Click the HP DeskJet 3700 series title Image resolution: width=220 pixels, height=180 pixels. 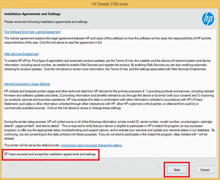coord(110,4)
